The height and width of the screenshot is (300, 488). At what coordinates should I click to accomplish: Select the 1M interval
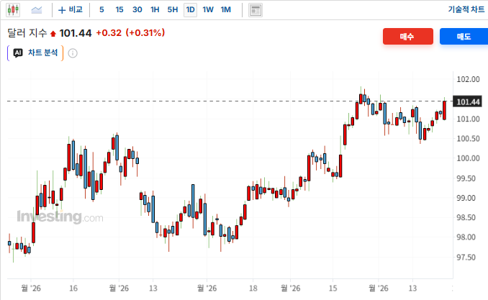pos(225,10)
